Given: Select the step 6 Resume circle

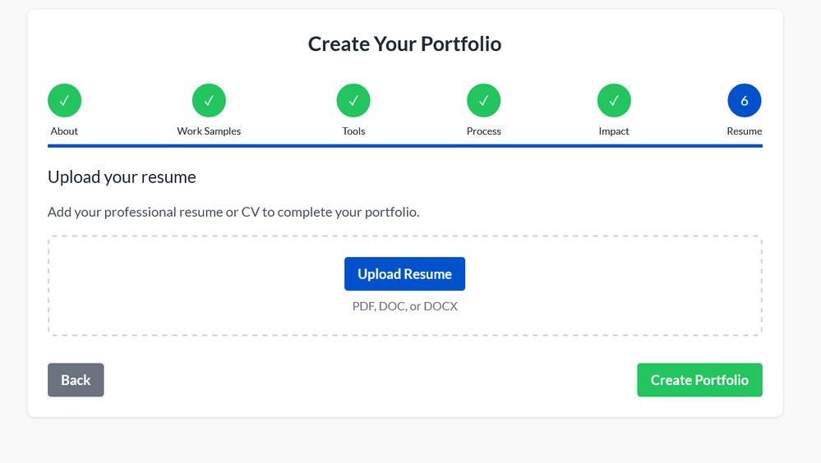Looking at the screenshot, I should tap(744, 101).
